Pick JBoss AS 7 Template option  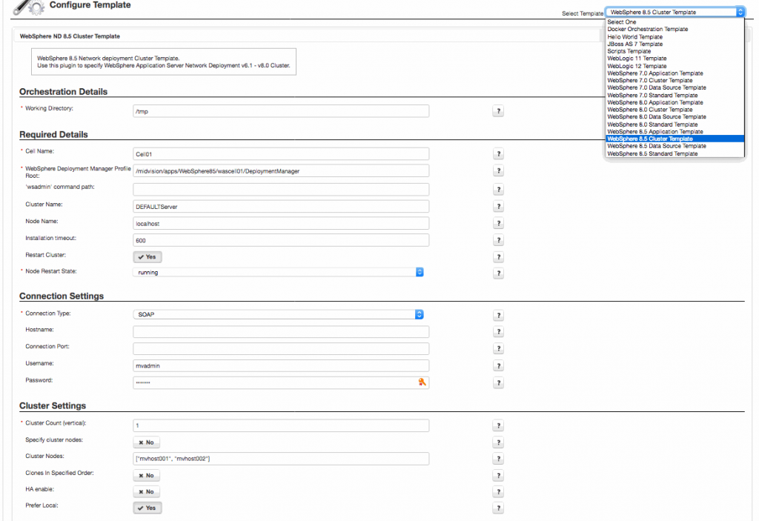pos(634,44)
